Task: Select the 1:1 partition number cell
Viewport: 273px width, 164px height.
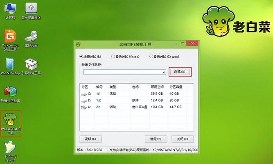Action: pos(98,94)
